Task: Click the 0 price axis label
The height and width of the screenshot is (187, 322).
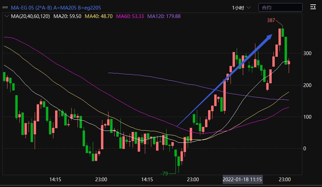Action: (305, 148)
